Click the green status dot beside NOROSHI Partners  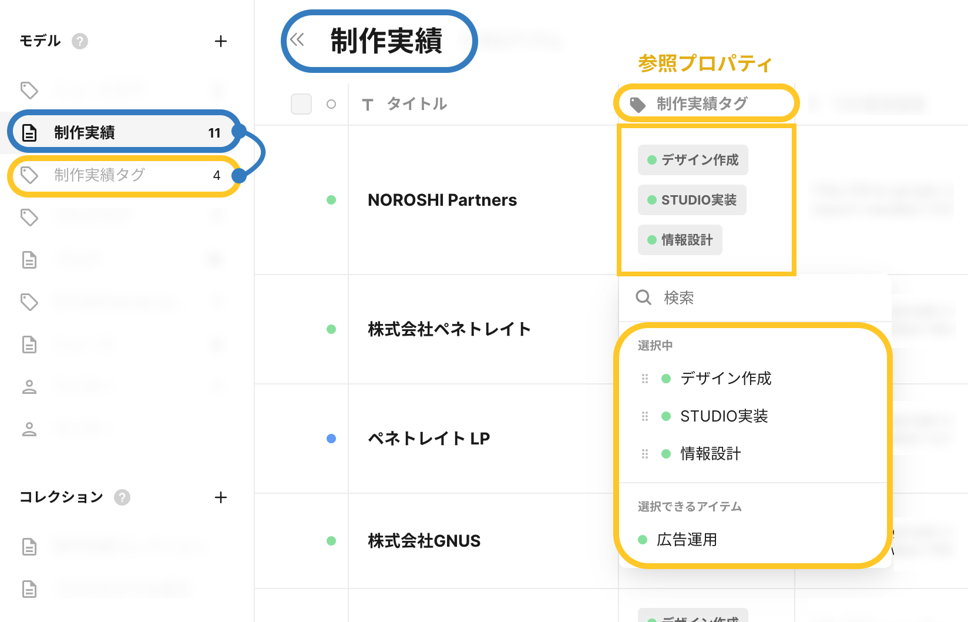[x=332, y=200]
